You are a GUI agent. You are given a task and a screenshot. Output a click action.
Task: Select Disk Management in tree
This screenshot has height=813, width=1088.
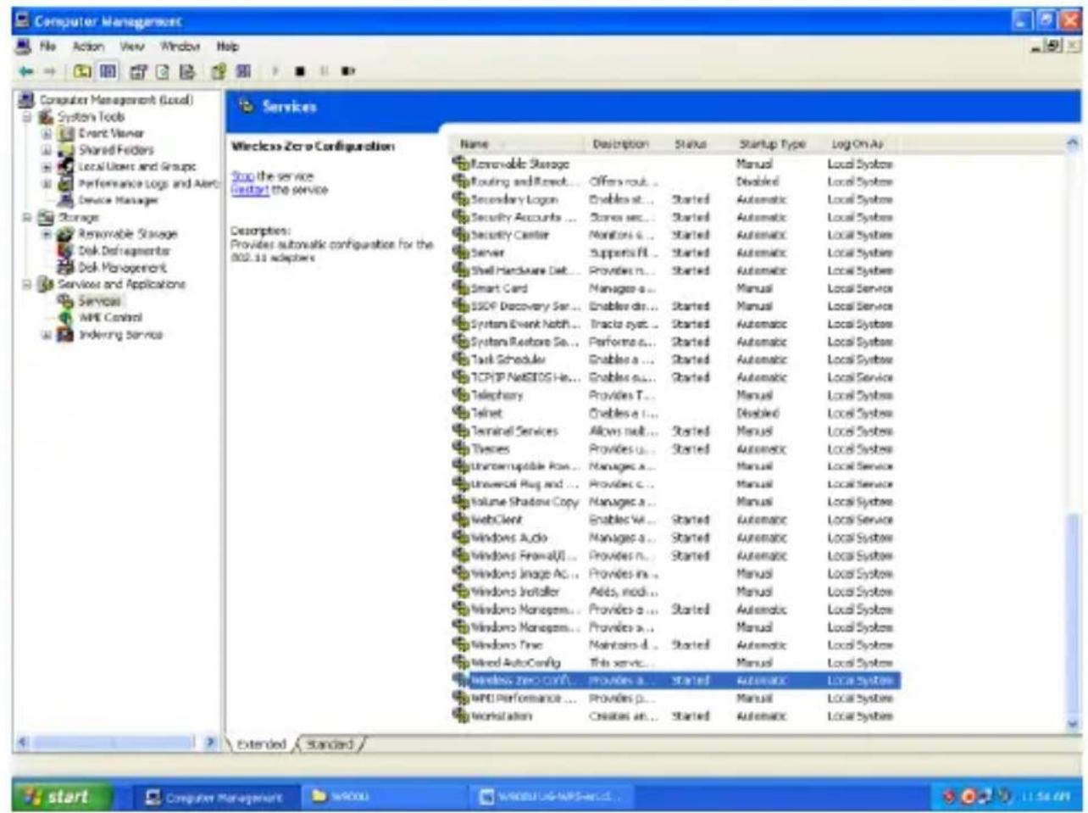122,267
